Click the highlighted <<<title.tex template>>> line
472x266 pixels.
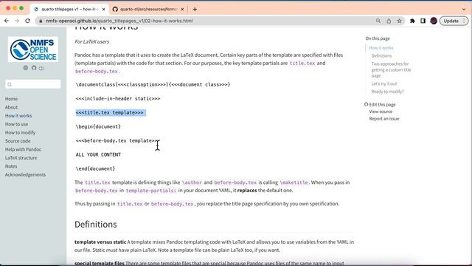tap(110, 113)
